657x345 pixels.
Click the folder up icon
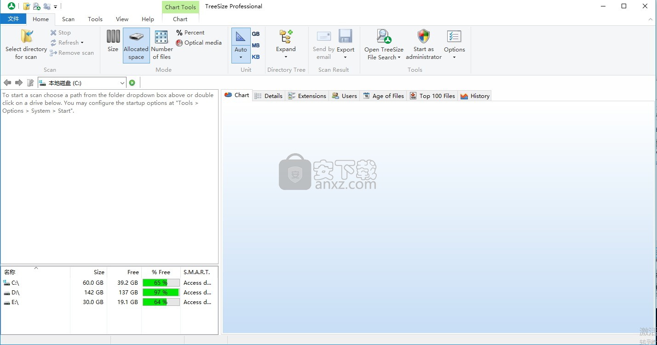point(30,83)
